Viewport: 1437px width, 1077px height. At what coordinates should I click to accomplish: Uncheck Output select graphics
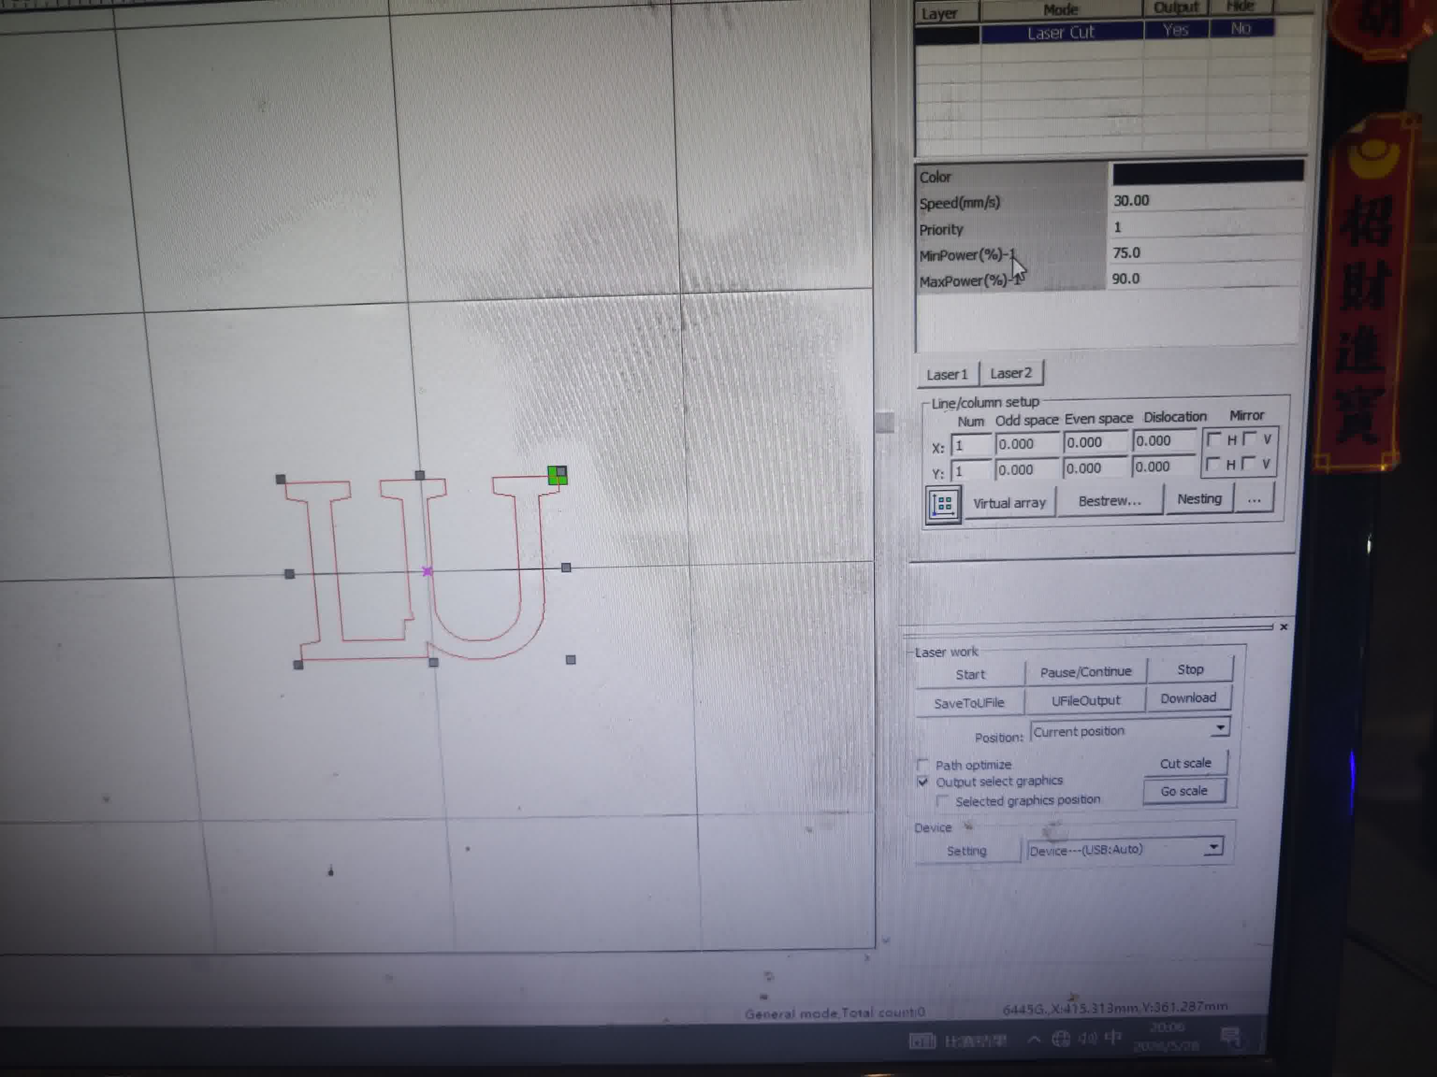coord(922,782)
